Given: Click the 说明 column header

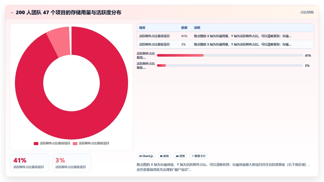Looking at the screenshot, I should [x=197, y=28].
